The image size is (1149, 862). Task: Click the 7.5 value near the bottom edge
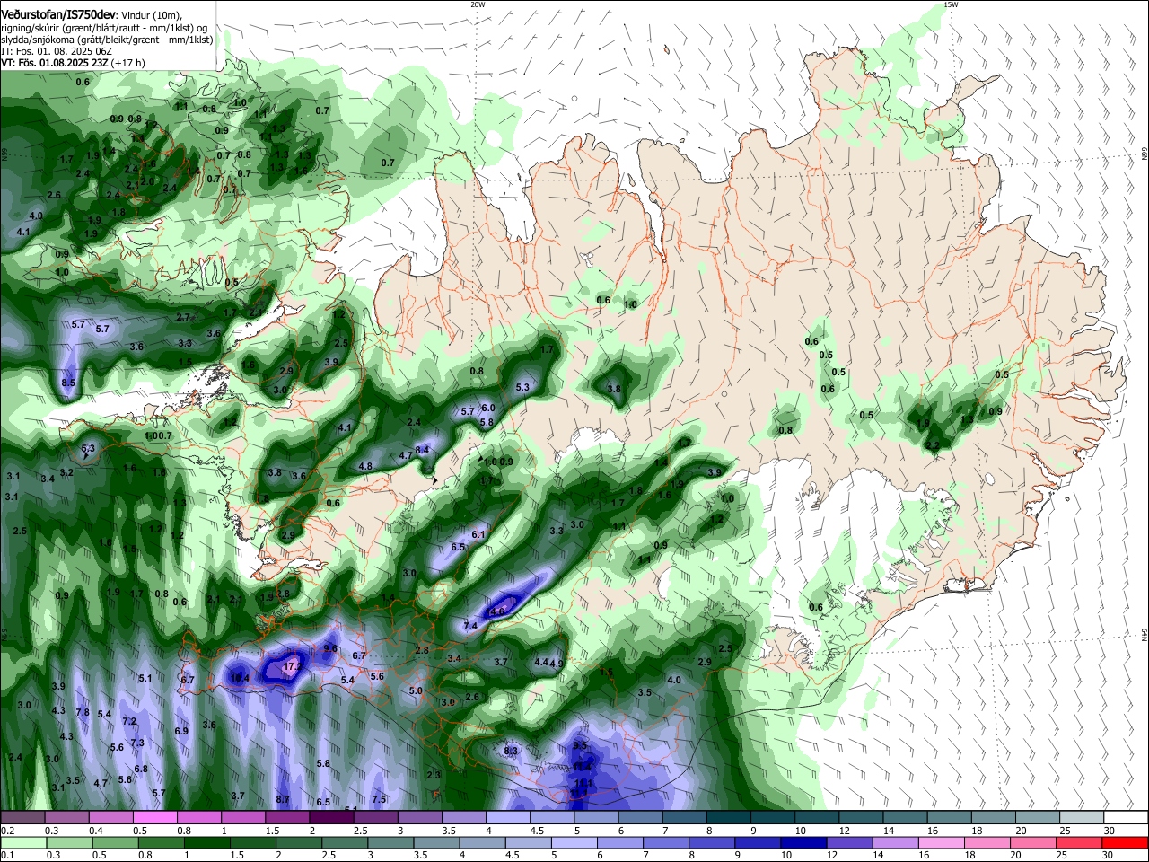[379, 799]
